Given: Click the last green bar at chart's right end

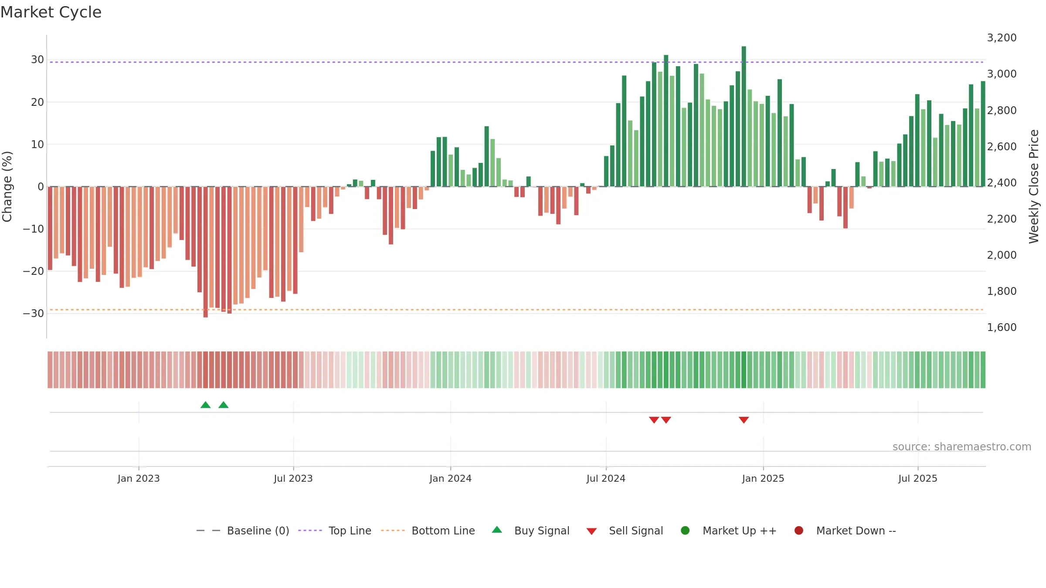Looking at the screenshot, I should point(983,134).
